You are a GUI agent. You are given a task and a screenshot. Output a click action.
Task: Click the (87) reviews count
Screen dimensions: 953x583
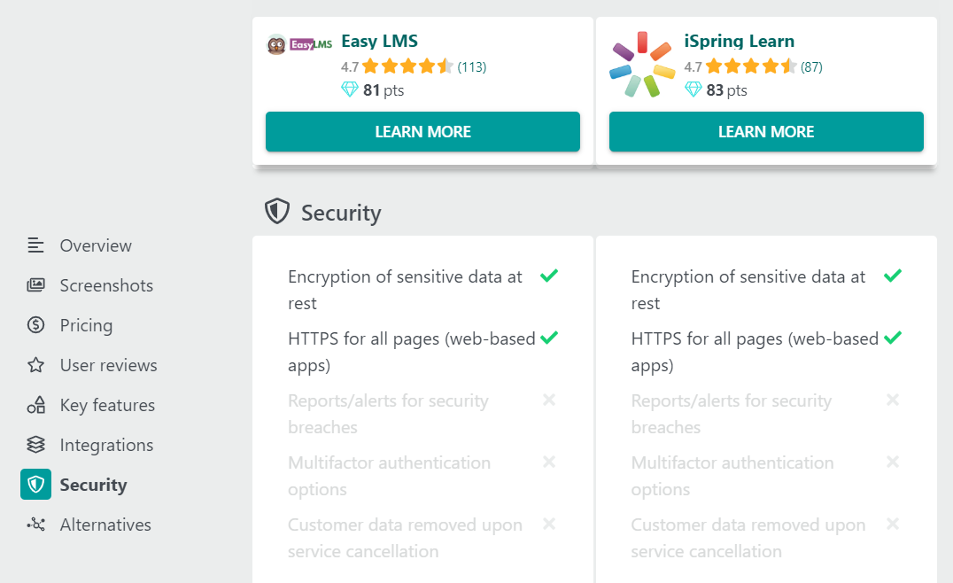[x=811, y=66]
